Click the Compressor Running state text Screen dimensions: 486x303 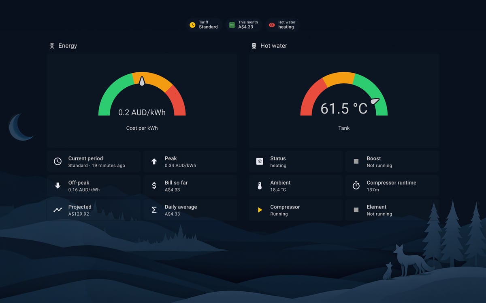(279, 214)
